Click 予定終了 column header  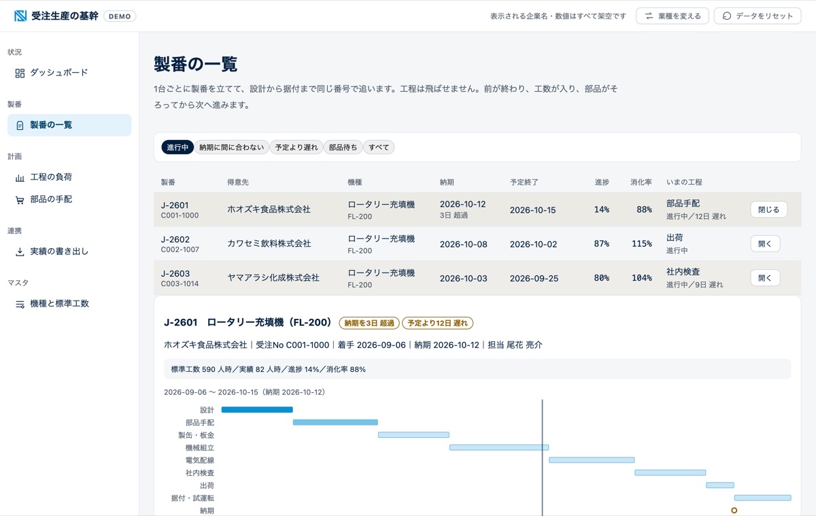[524, 182]
